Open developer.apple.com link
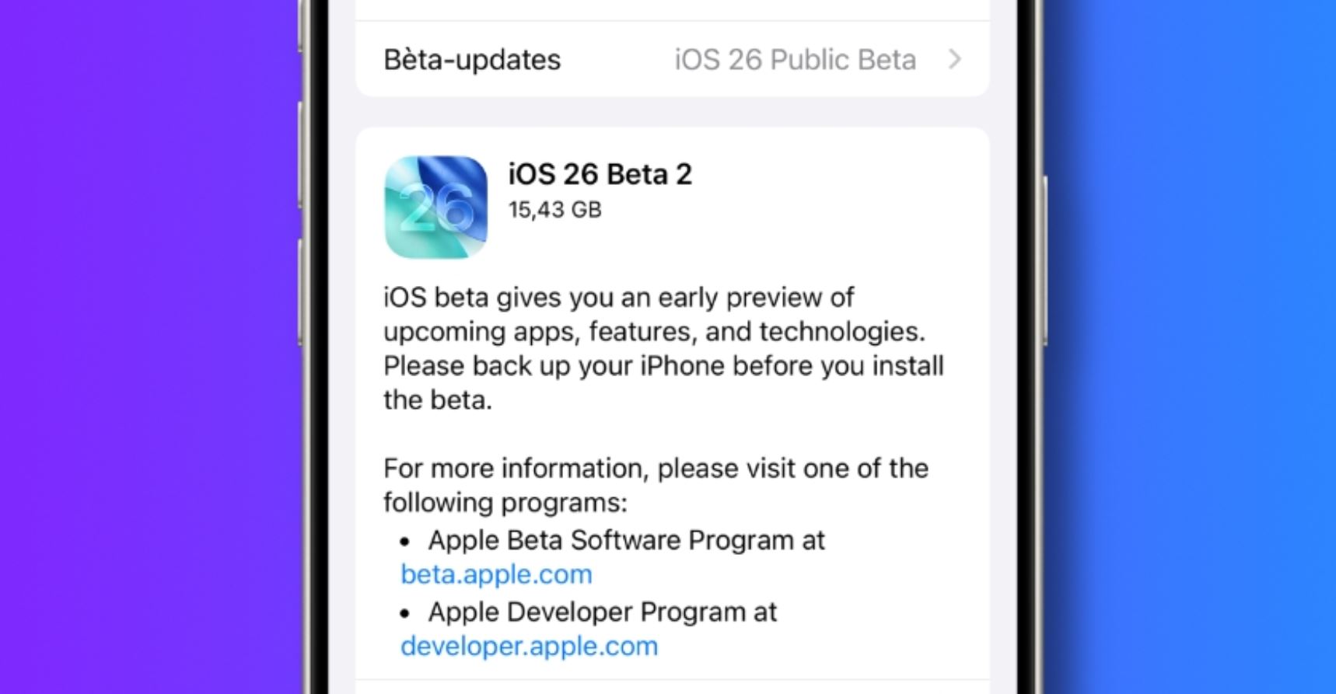The height and width of the screenshot is (694, 1336). pyautogui.click(x=528, y=646)
